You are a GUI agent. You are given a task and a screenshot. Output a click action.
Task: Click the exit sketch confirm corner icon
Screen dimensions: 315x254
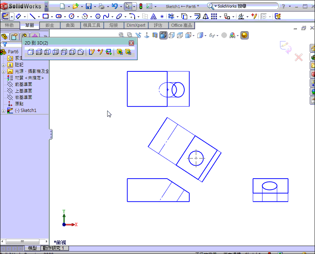pos(286,47)
